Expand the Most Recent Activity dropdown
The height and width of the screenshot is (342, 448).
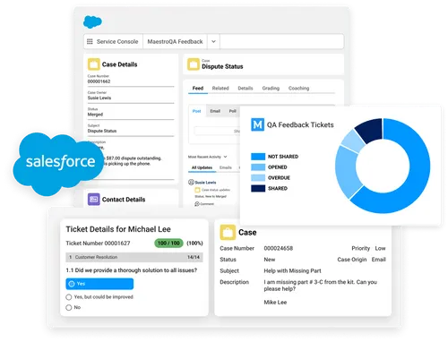[225, 157]
